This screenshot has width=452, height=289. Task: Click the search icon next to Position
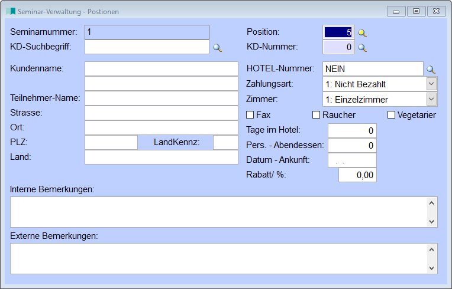pyautogui.click(x=362, y=33)
